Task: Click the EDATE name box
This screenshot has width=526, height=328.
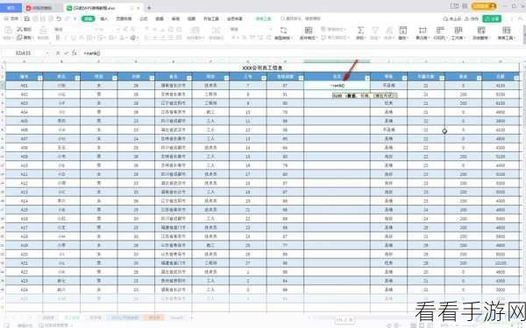Action: (x=24, y=52)
